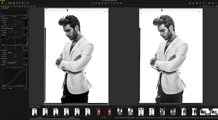The image size is (218, 120).
Task: Toggle the orange multi-view viewer mode button
Action: [x=30, y=6]
